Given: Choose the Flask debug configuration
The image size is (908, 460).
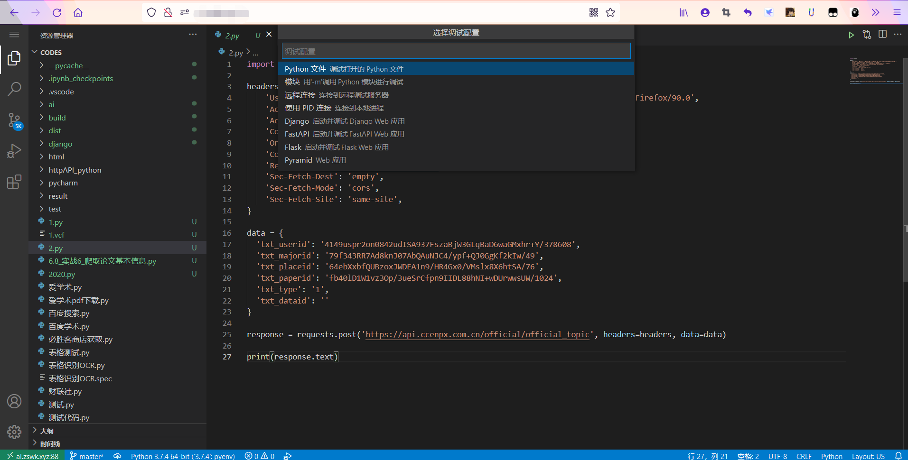Looking at the screenshot, I should 456,147.
